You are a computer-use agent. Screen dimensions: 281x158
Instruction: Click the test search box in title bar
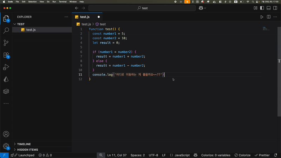[x=142, y=8]
